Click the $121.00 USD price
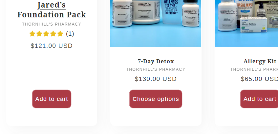 pyautogui.click(x=52, y=46)
